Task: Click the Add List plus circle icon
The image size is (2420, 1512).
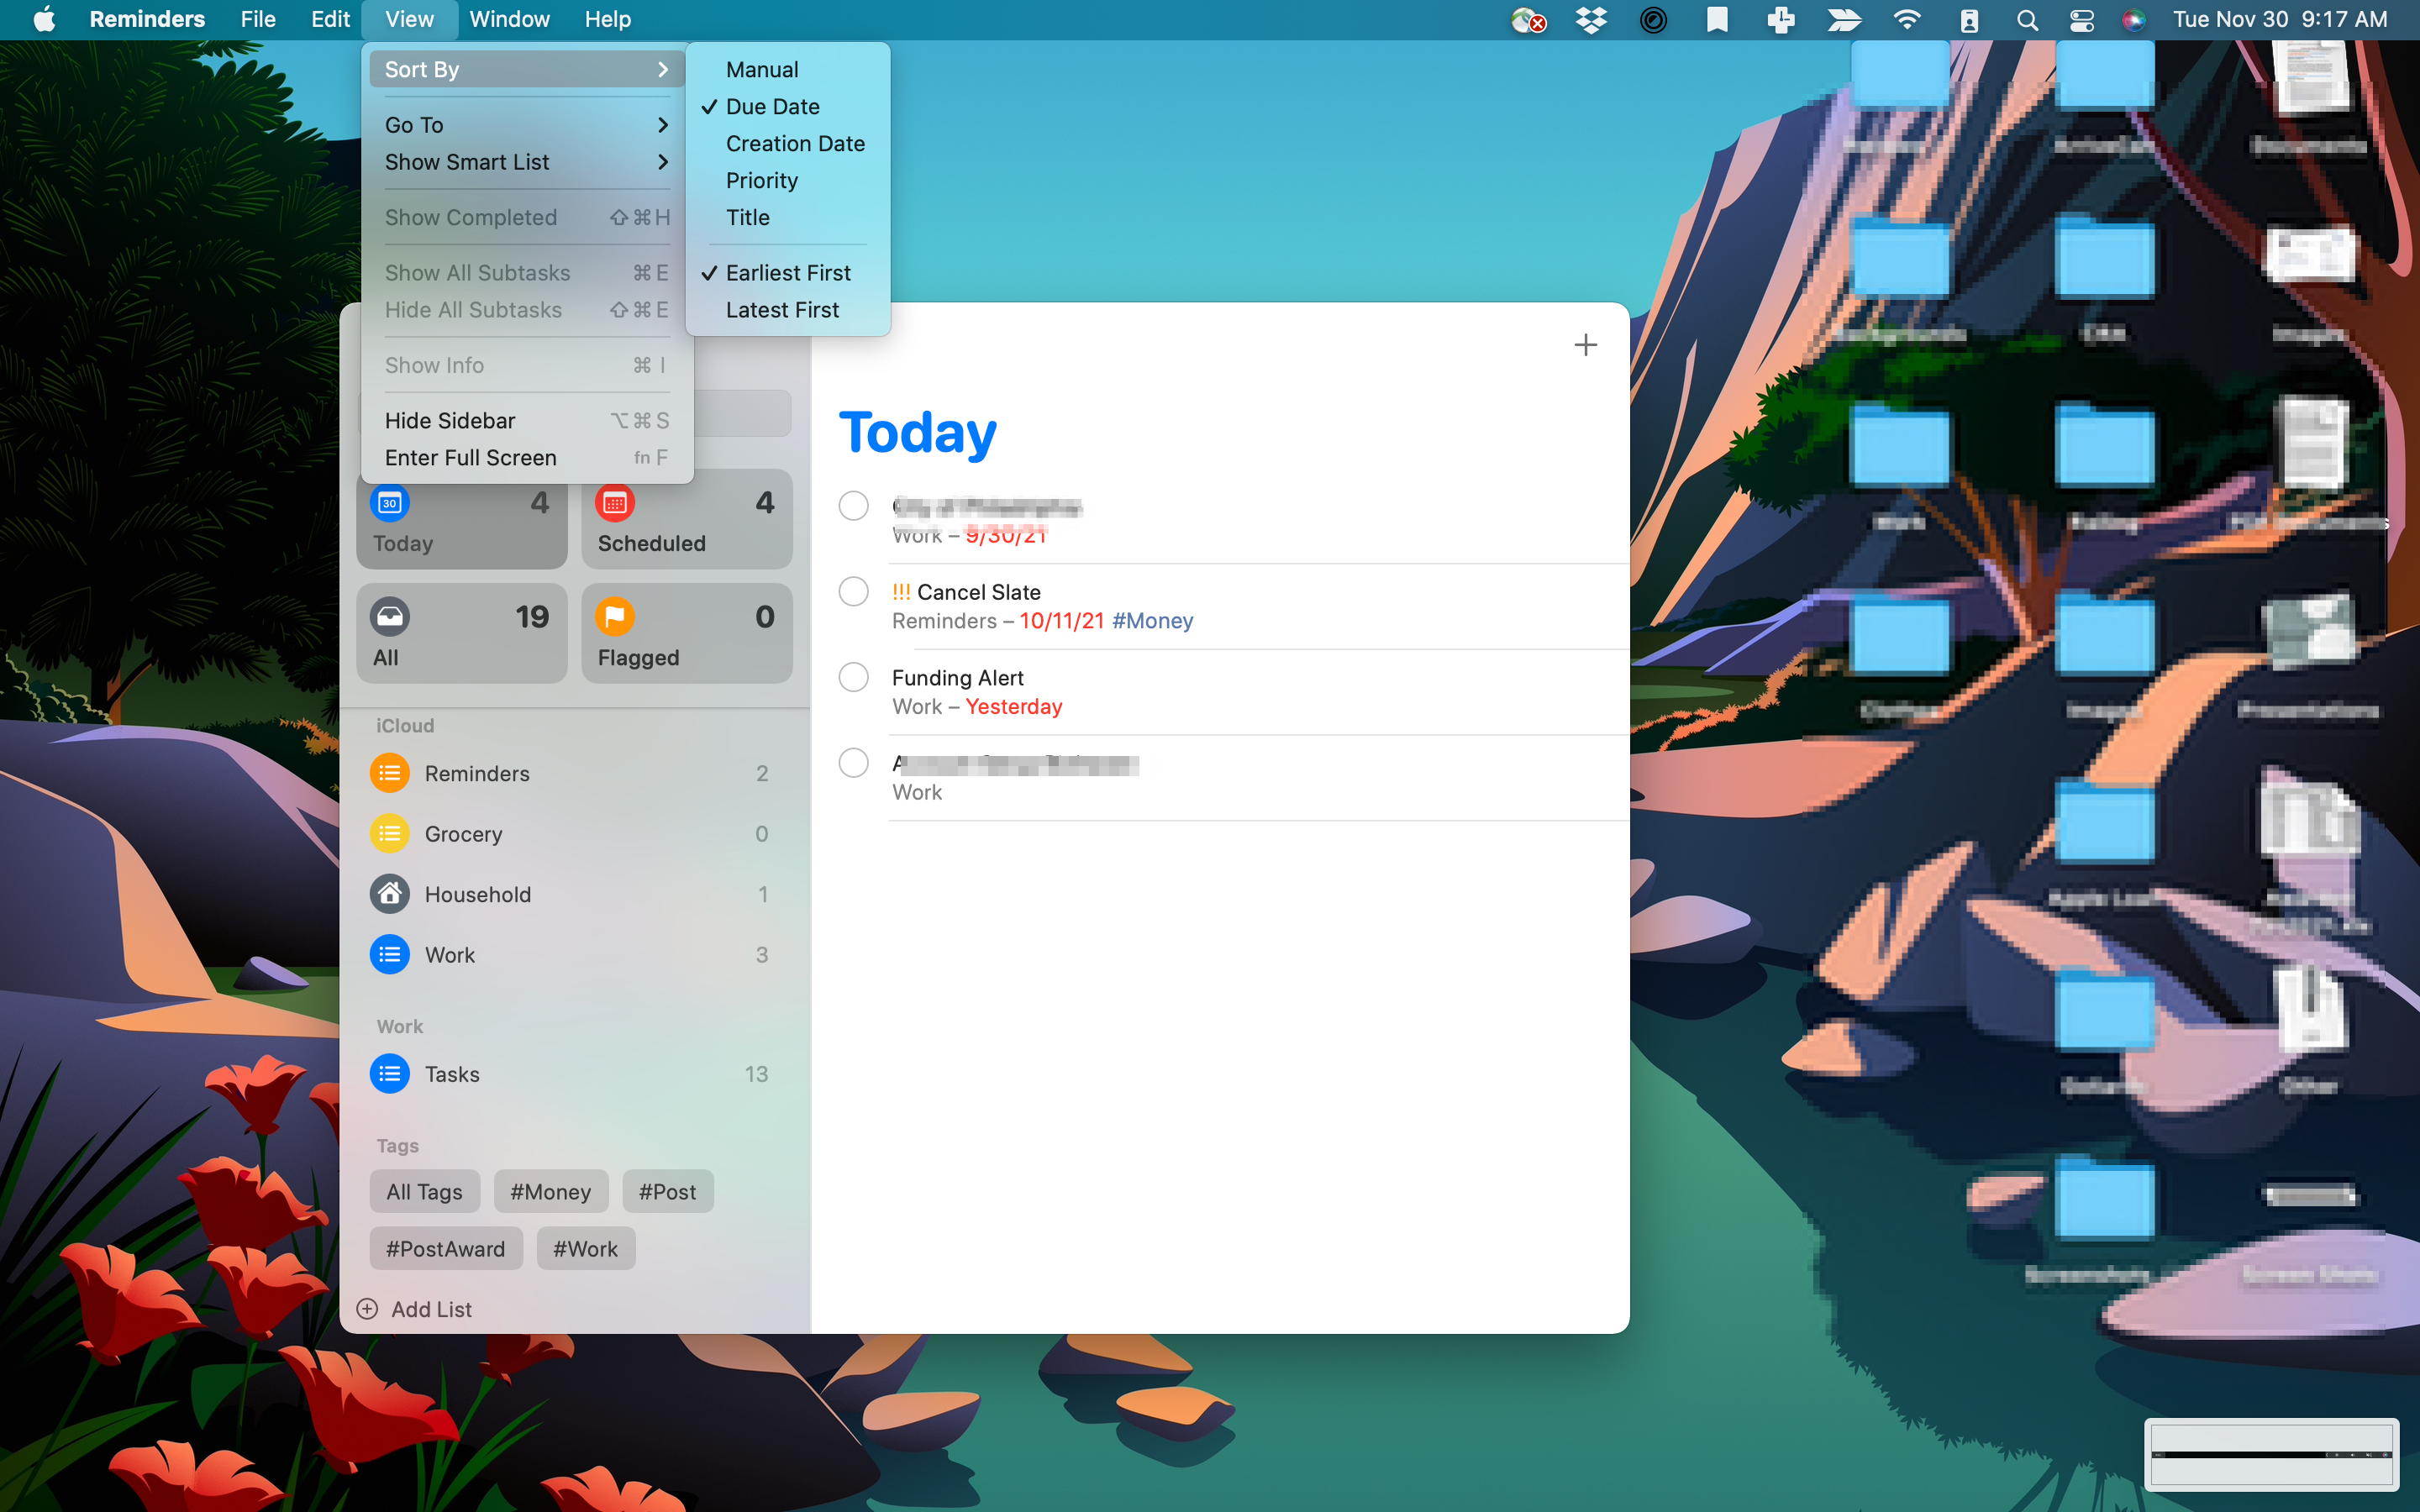Action: [x=368, y=1309]
